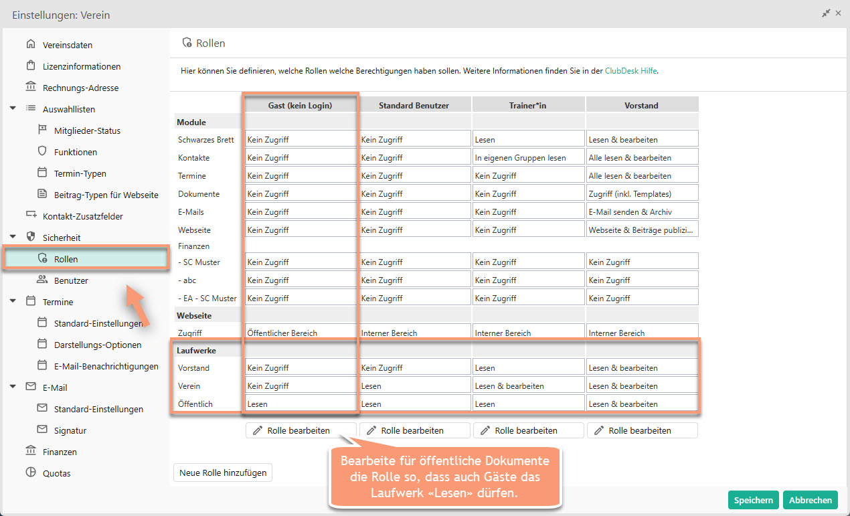Click the E-Mail-Benachrichtigungen icon
This screenshot has width=850, height=516.
(x=42, y=366)
